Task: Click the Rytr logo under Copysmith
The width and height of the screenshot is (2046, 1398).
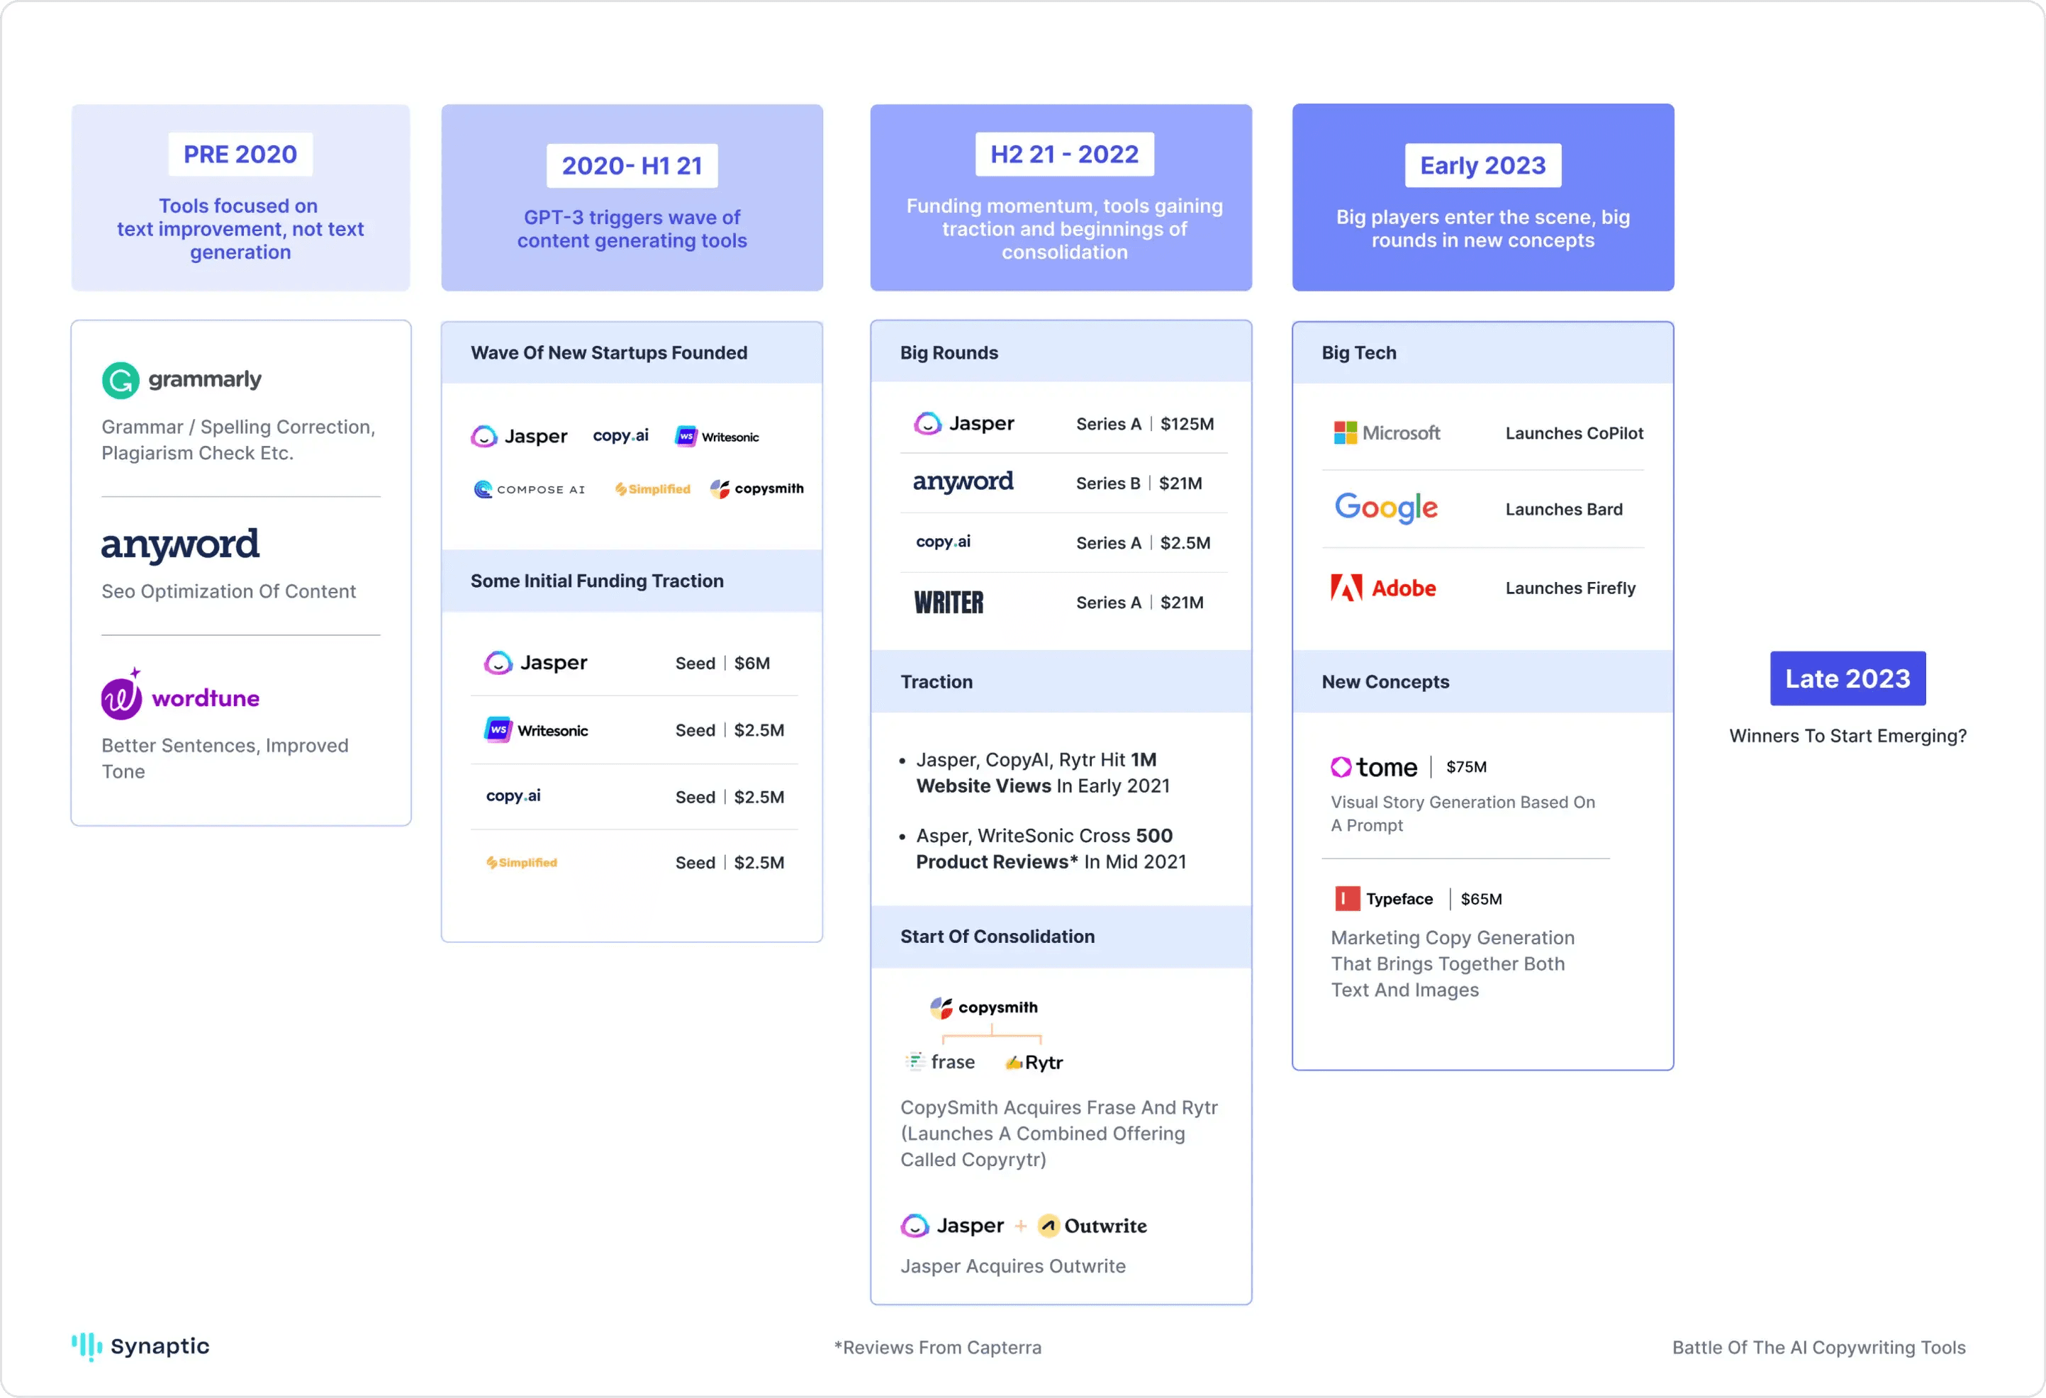Action: click(1034, 1063)
